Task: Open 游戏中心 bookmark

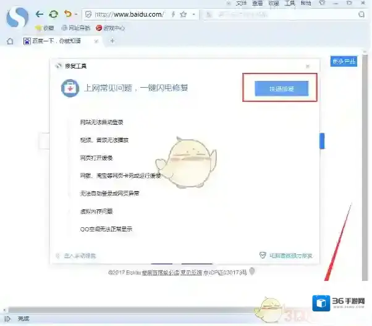Action: tap(111, 28)
